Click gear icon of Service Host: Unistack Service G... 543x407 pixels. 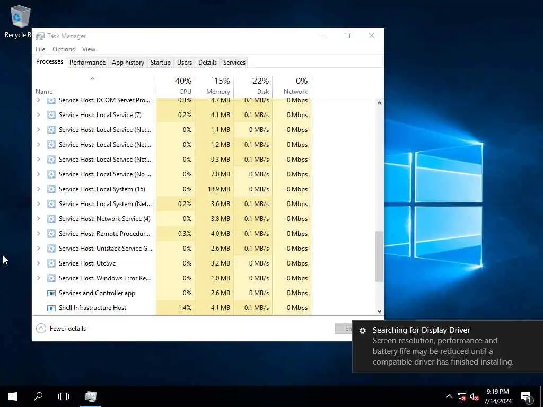click(x=51, y=249)
